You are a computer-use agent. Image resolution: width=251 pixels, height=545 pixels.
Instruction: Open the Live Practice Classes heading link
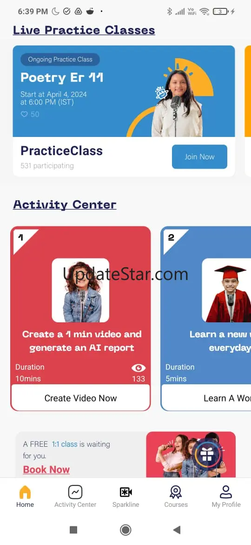84,30
